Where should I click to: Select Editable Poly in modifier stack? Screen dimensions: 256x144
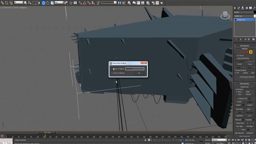pyautogui.click(x=244, y=20)
